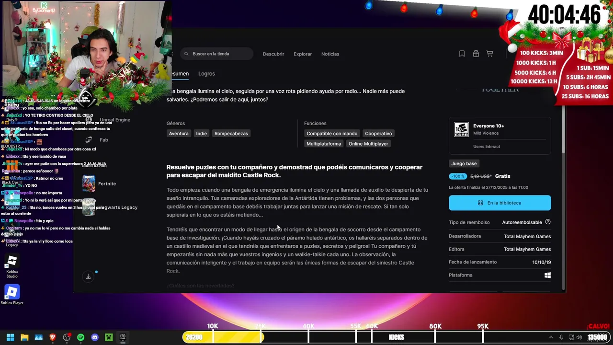Open the blue chart app in taskbar
Viewport: 613px width, 345px height.
pyautogui.click(x=38, y=337)
